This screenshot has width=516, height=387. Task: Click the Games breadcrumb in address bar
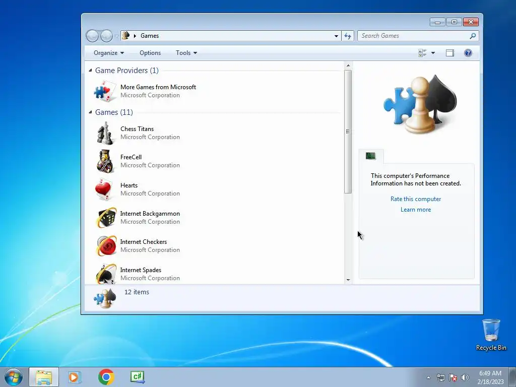coord(150,36)
